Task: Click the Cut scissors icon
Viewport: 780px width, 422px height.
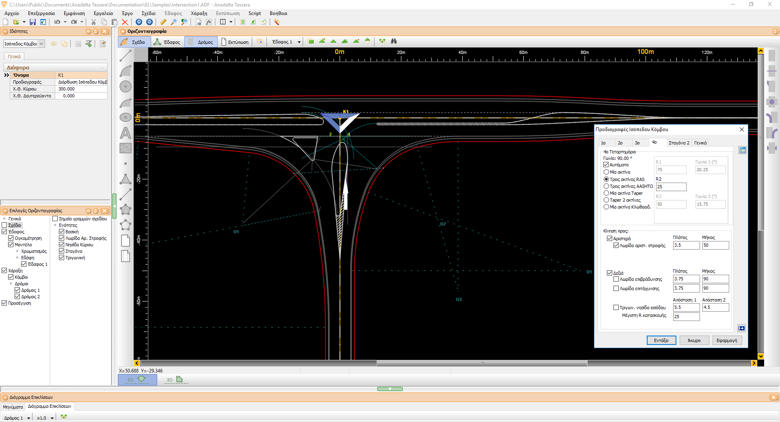Action: [93, 22]
